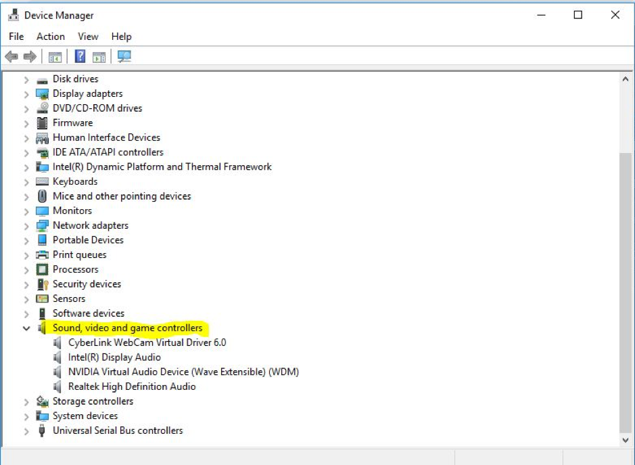This screenshot has width=635, height=465.
Task: Click the Processors category icon
Action: [x=42, y=270]
